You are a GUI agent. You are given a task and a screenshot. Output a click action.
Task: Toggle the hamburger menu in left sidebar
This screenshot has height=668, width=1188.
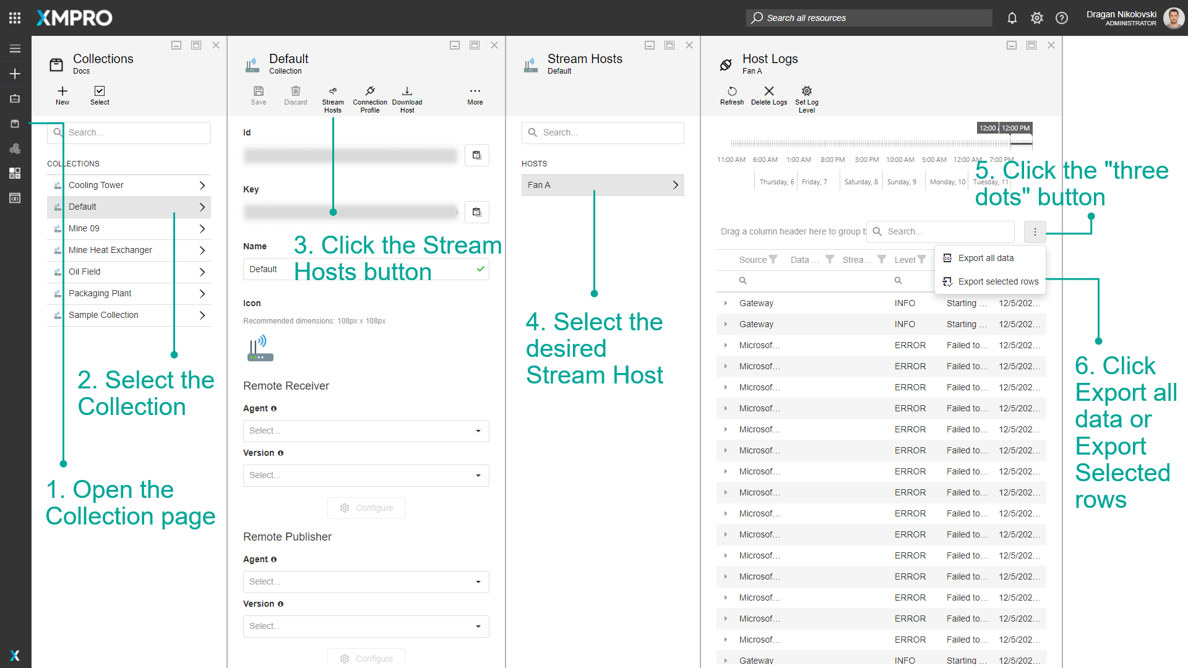[x=15, y=49]
